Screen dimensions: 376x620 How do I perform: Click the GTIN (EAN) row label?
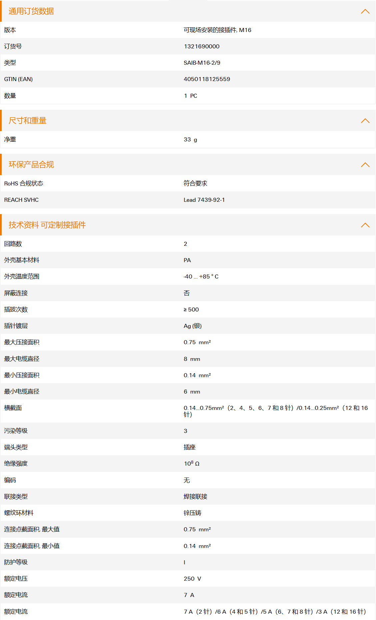(18, 79)
